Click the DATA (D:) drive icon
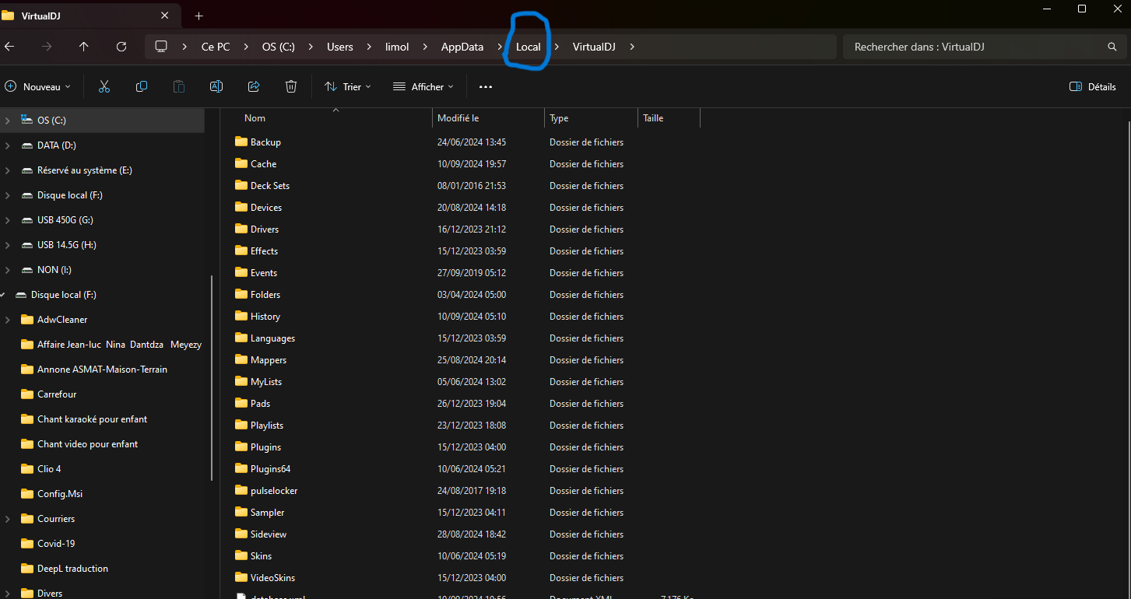The width and height of the screenshot is (1131, 599). (27, 145)
